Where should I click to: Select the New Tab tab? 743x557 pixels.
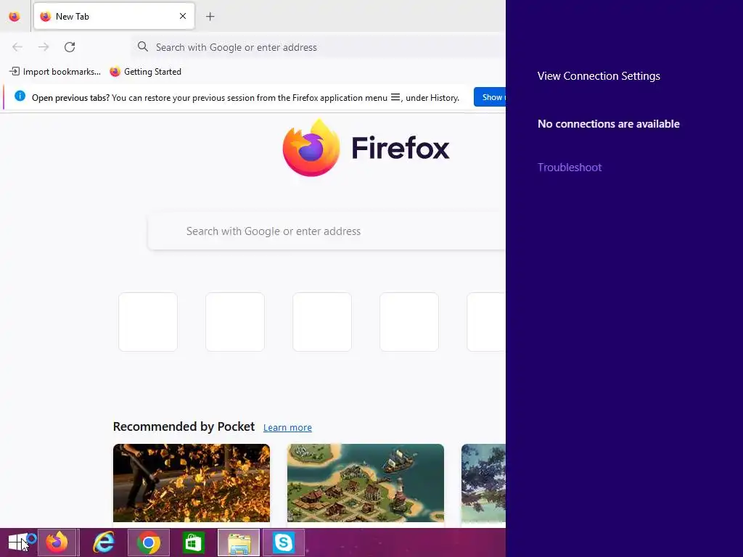click(114, 16)
